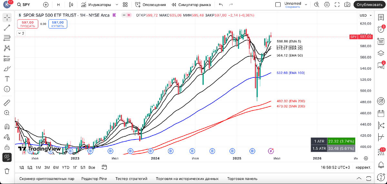Take a chart snapshot with camera icon
This screenshot has height=184, width=387.
pos(347,5)
